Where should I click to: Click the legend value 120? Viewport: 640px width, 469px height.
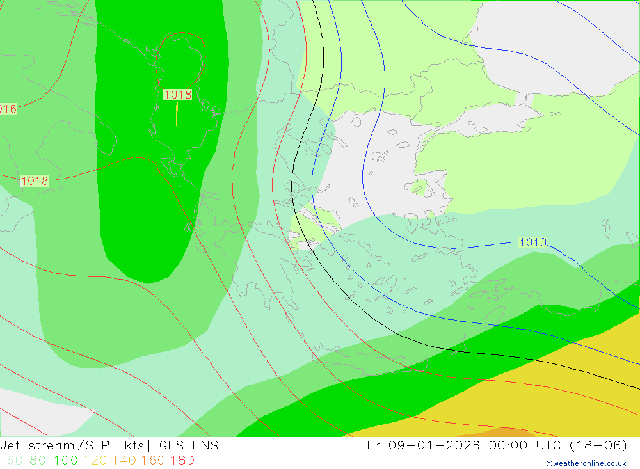(x=95, y=460)
